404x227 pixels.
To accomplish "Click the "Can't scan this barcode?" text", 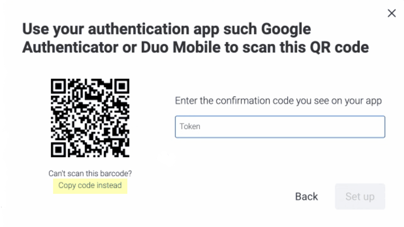I will 90,173.
